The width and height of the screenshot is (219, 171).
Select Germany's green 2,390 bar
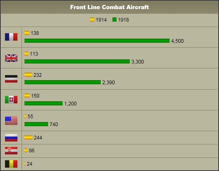[63, 82]
